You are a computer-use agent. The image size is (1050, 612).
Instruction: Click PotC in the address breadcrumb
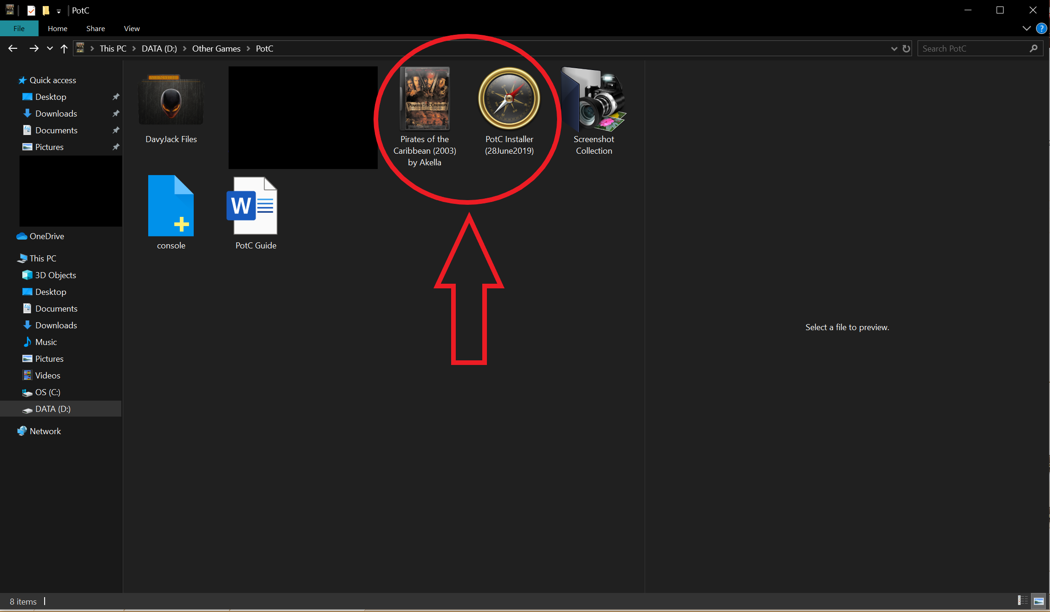tap(264, 48)
